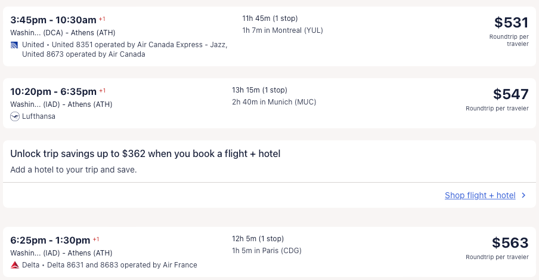539x280 pixels.
Task: Click the $563 roundtrip price
Action: pyautogui.click(x=510, y=243)
